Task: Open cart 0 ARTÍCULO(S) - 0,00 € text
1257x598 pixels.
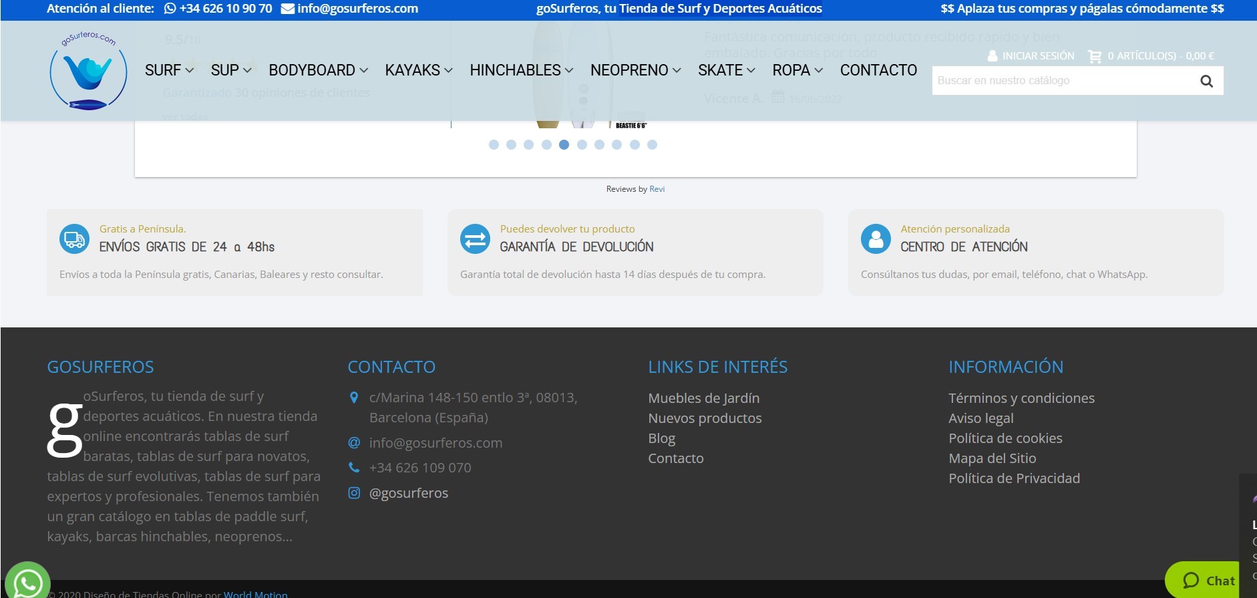Action: pyautogui.click(x=1161, y=56)
